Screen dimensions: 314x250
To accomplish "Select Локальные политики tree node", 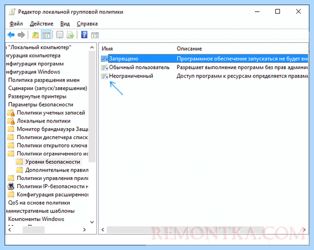I will click(x=43, y=121).
